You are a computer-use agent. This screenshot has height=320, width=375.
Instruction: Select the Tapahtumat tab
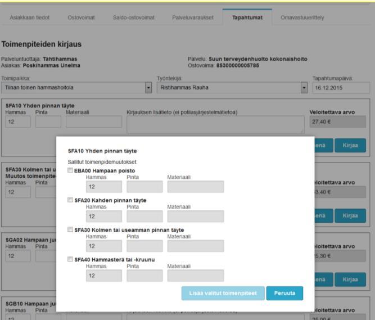[247, 17]
